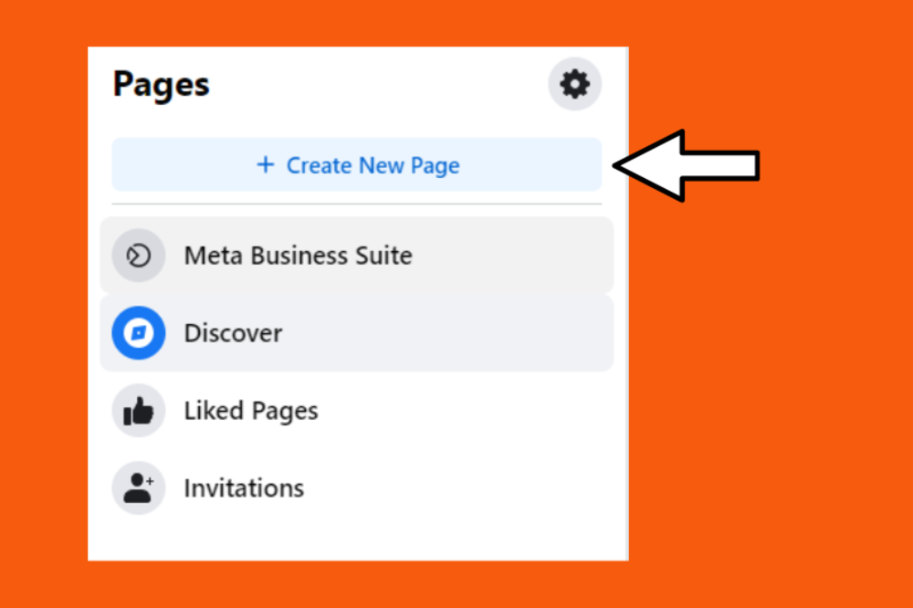Click the plus sign beside Create New Page
Image resolution: width=913 pixels, height=608 pixels.
click(x=266, y=165)
